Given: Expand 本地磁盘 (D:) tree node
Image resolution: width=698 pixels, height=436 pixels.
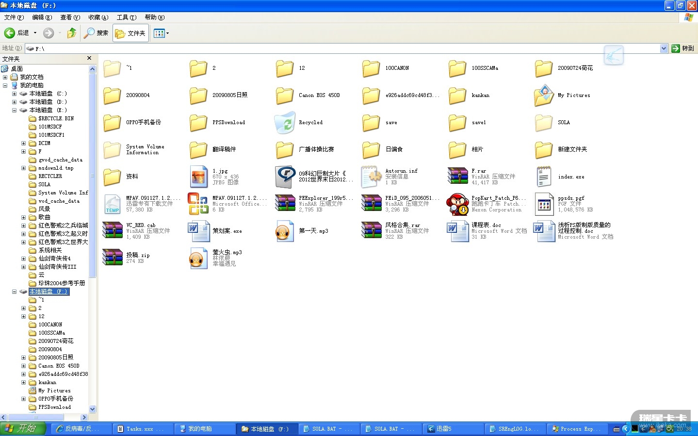Looking at the screenshot, I should (x=15, y=102).
